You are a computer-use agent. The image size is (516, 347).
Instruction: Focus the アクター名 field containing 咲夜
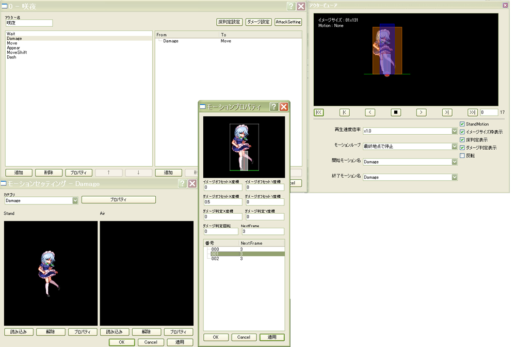[x=29, y=23]
